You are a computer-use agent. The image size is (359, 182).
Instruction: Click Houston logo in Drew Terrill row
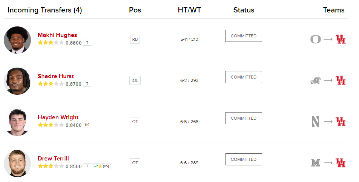tap(341, 163)
